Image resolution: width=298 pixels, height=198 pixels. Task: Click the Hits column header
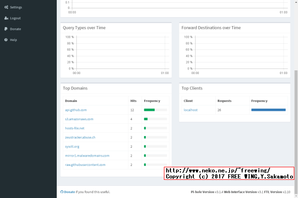[x=134, y=101]
